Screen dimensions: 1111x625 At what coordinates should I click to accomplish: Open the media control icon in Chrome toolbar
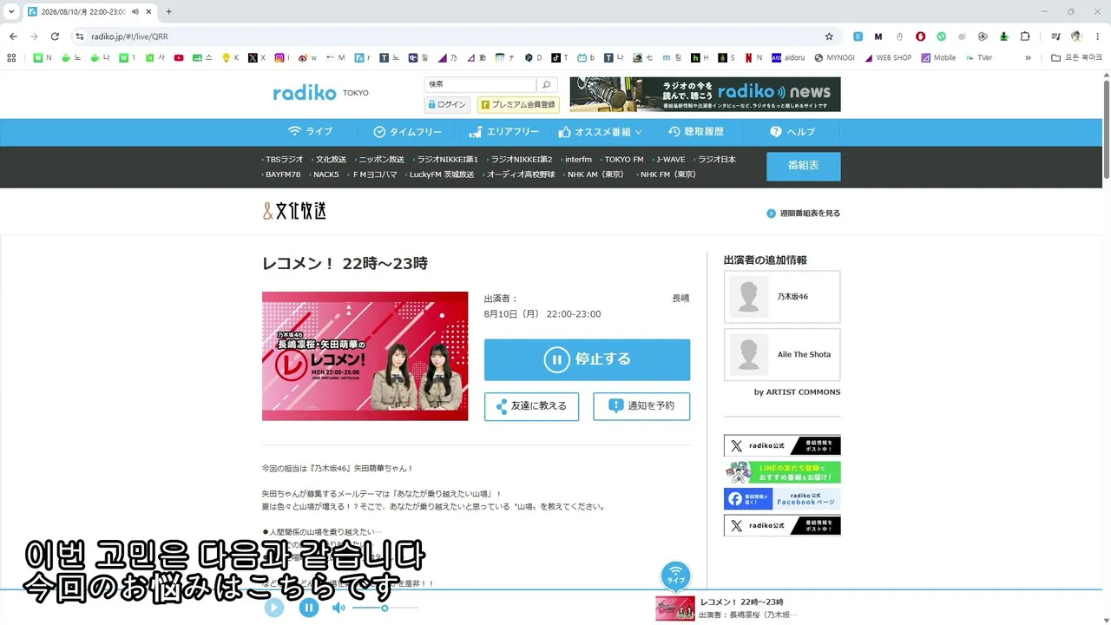tap(1055, 36)
